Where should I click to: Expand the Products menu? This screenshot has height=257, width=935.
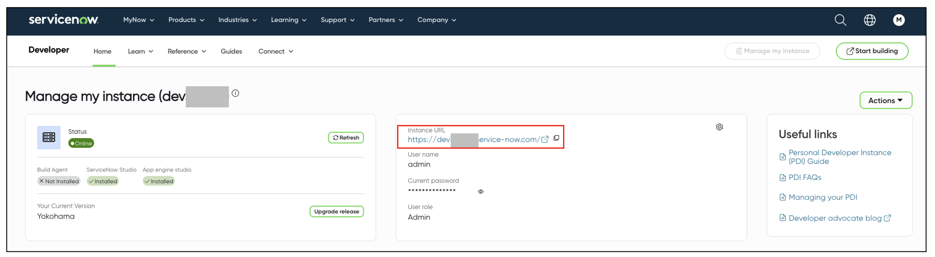pyautogui.click(x=186, y=20)
